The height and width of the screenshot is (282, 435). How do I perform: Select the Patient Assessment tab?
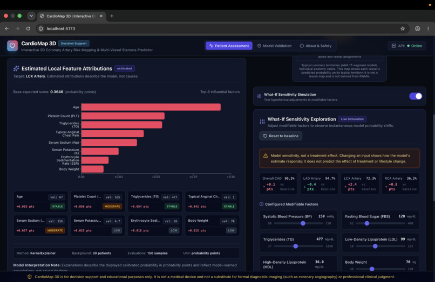tap(229, 46)
